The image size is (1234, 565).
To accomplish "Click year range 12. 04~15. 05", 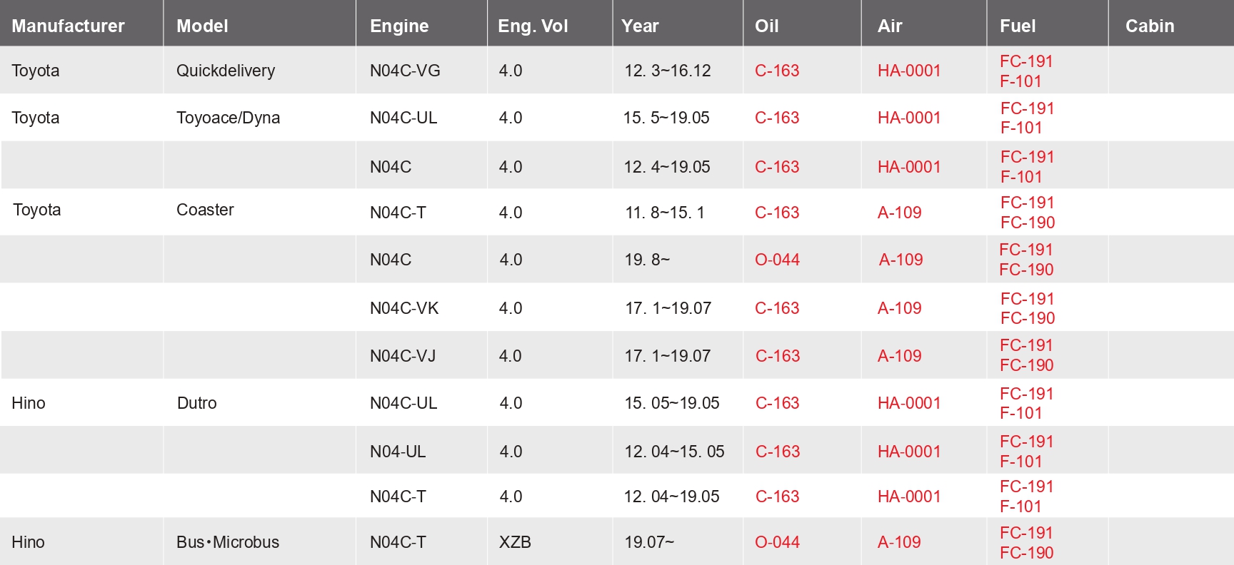I will (x=674, y=452).
